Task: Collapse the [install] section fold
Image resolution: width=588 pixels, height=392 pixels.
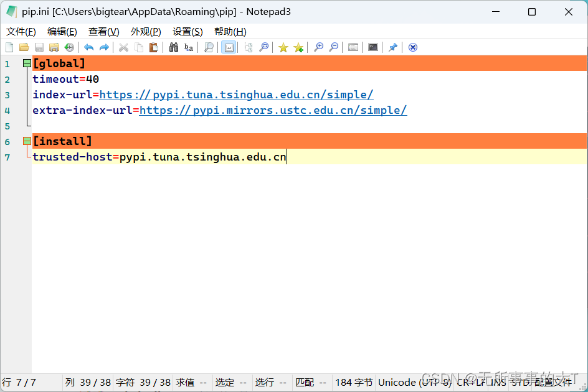Action: click(27, 141)
